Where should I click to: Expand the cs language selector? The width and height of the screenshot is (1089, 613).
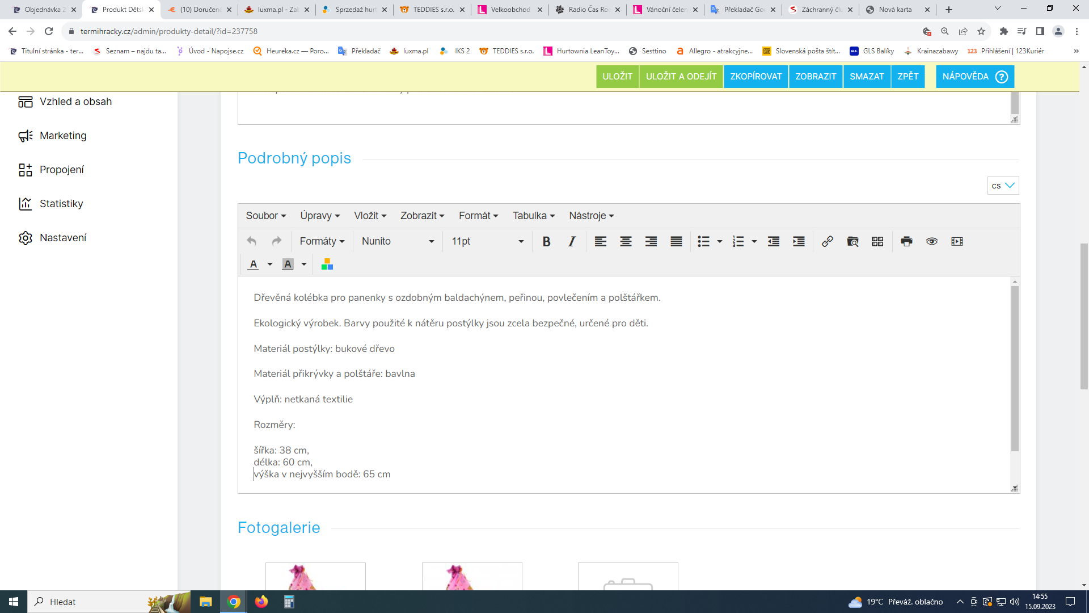point(1003,186)
